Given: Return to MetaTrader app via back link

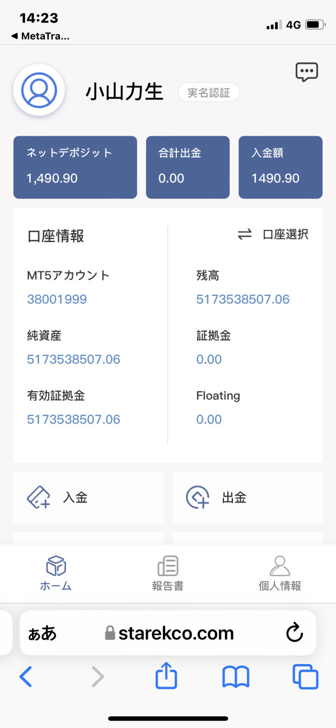Looking at the screenshot, I should [x=40, y=36].
